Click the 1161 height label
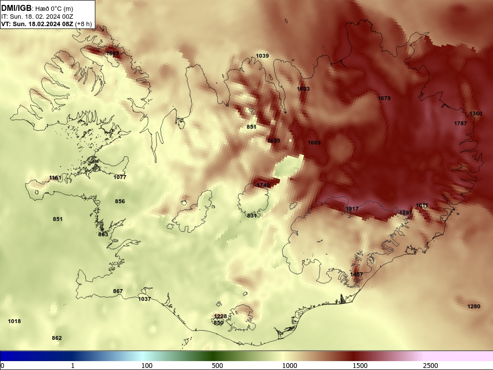This screenshot has height=370, width=493. coord(55,178)
